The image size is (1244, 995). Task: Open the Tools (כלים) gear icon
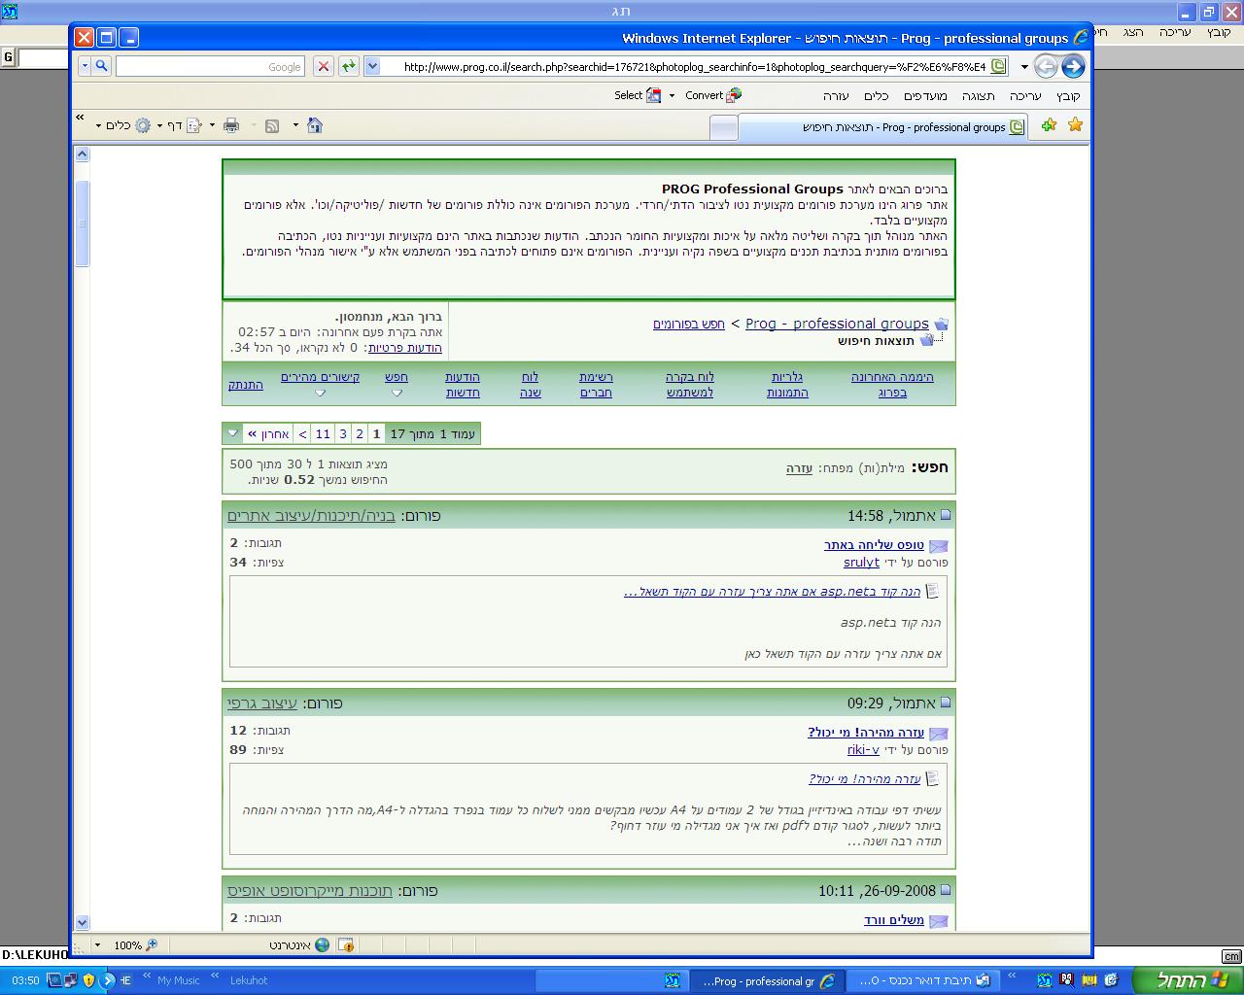coord(143,125)
